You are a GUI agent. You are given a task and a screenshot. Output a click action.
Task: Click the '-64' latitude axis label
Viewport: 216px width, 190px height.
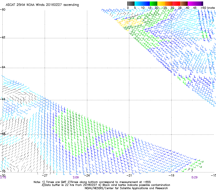3,67
